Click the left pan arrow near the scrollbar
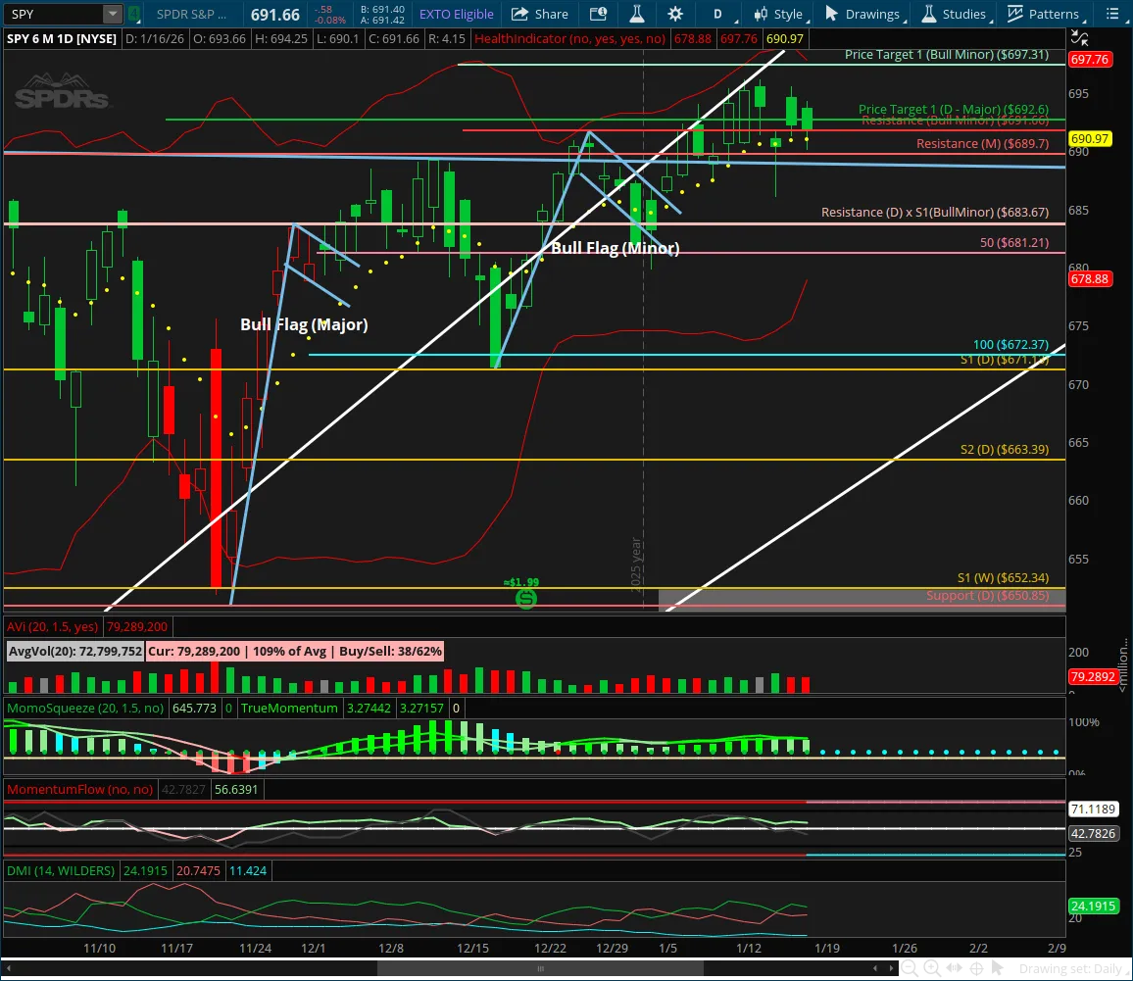This screenshot has height=981, width=1133. (876, 968)
